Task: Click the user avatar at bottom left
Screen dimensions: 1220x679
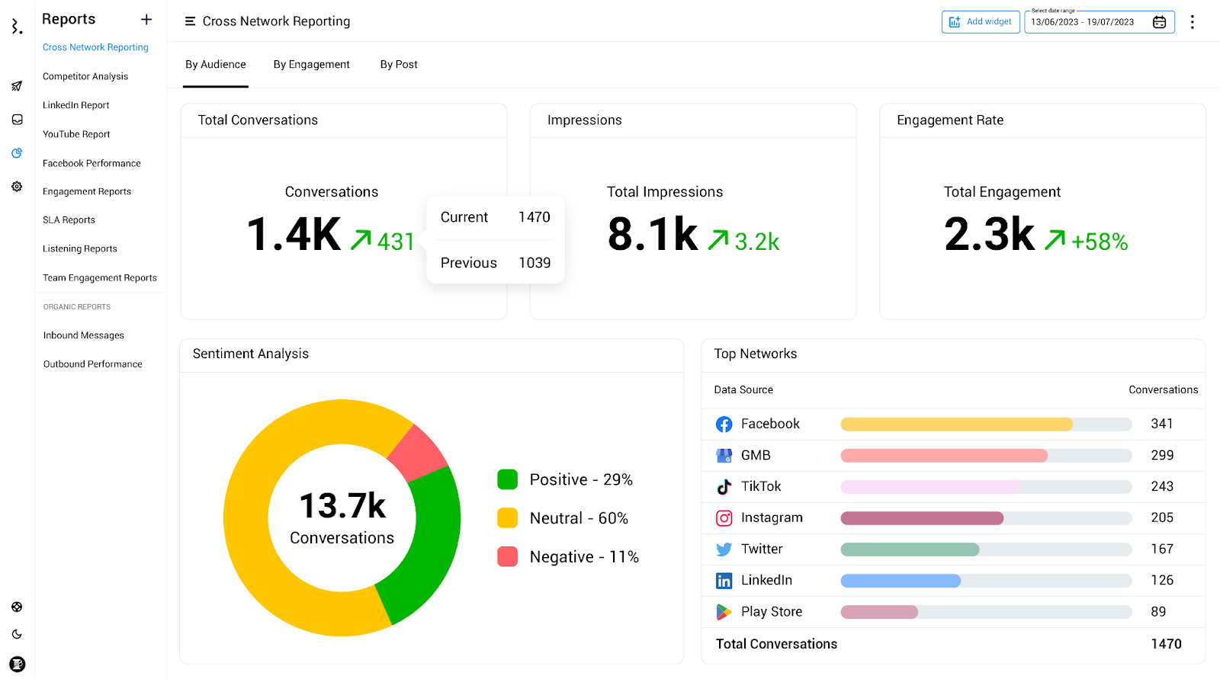Action: (17, 664)
